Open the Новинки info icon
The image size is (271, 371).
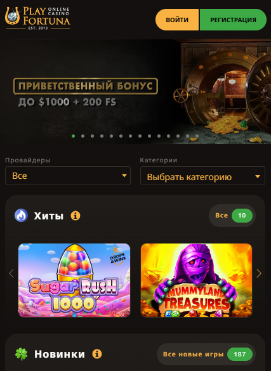coord(97,354)
